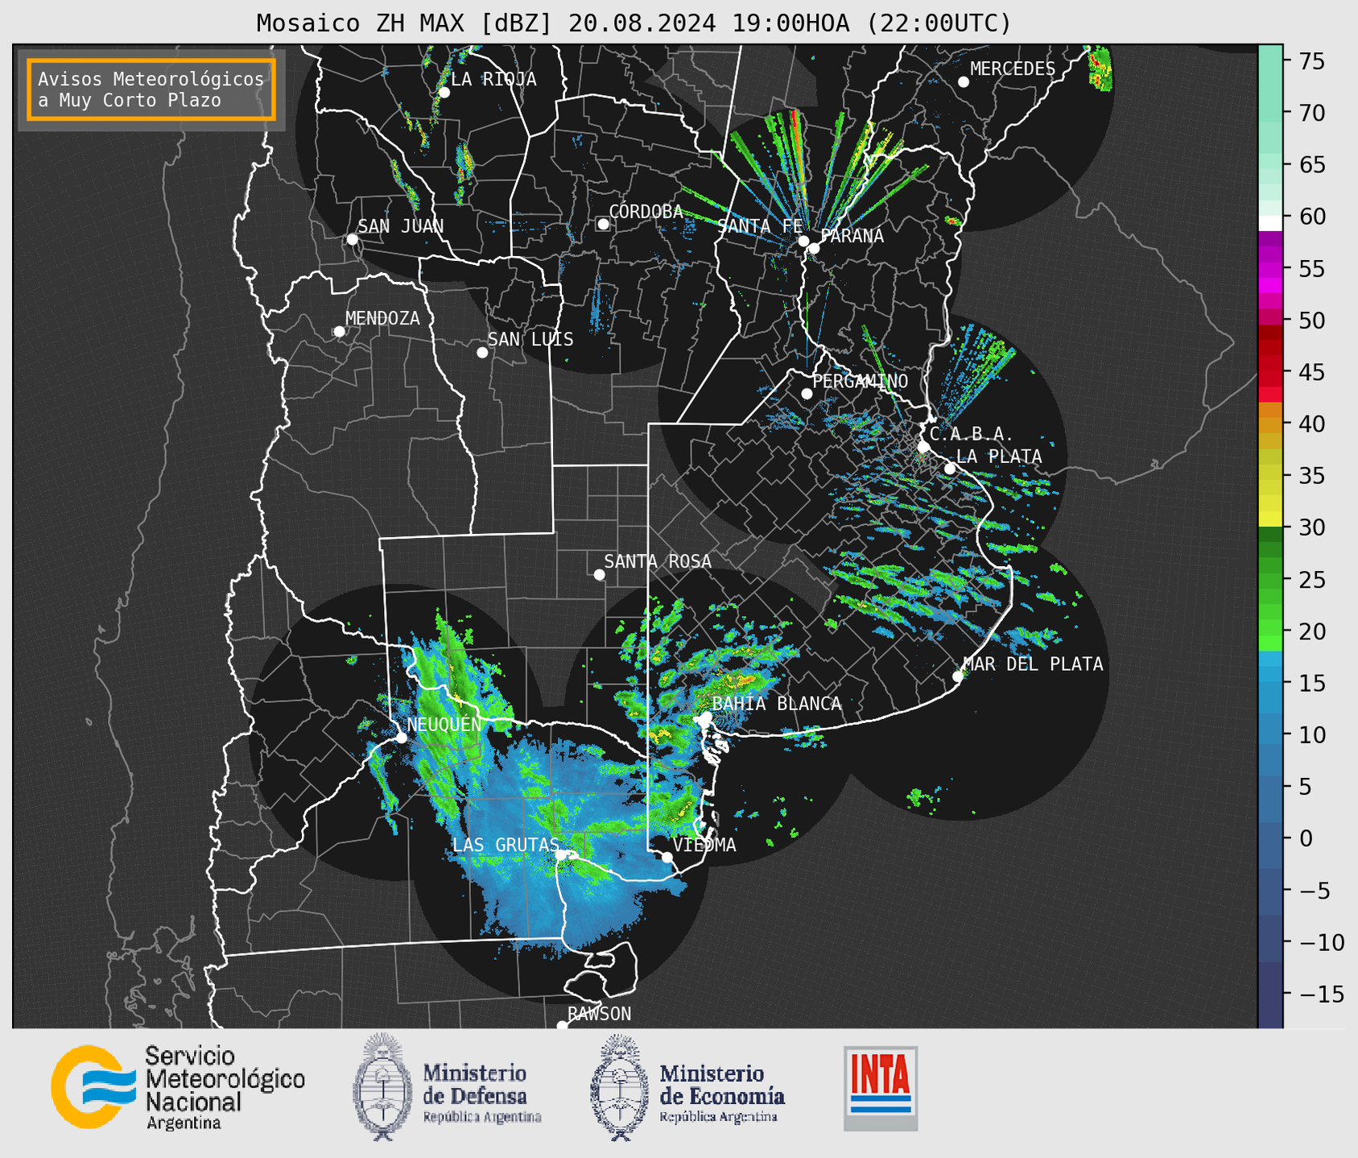Click the white 60 dBZ band on the colorbar
Image resolution: width=1358 pixels, height=1158 pixels.
1270,222
